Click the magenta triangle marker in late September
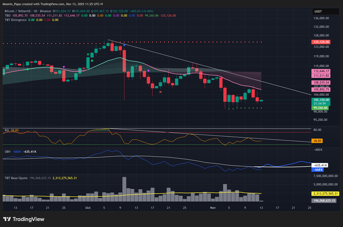This screenshot has height=227, width=343. point(64,67)
